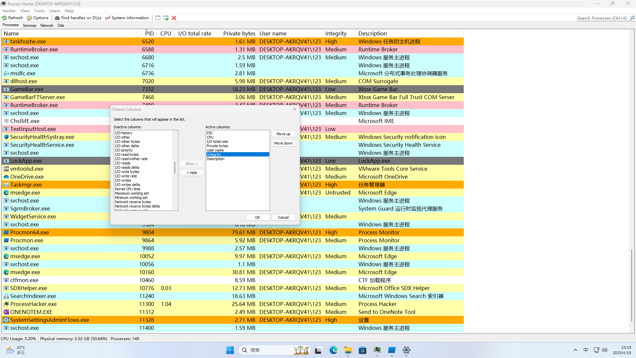This screenshot has width=636, height=358.
Task: Click the OneDrive.exe cloud icon
Action: [6, 177]
